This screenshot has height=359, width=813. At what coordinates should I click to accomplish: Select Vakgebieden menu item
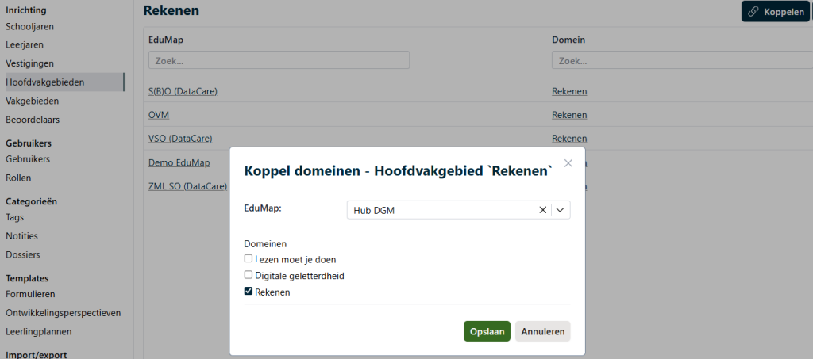pyautogui.click(x=32, y=101)
